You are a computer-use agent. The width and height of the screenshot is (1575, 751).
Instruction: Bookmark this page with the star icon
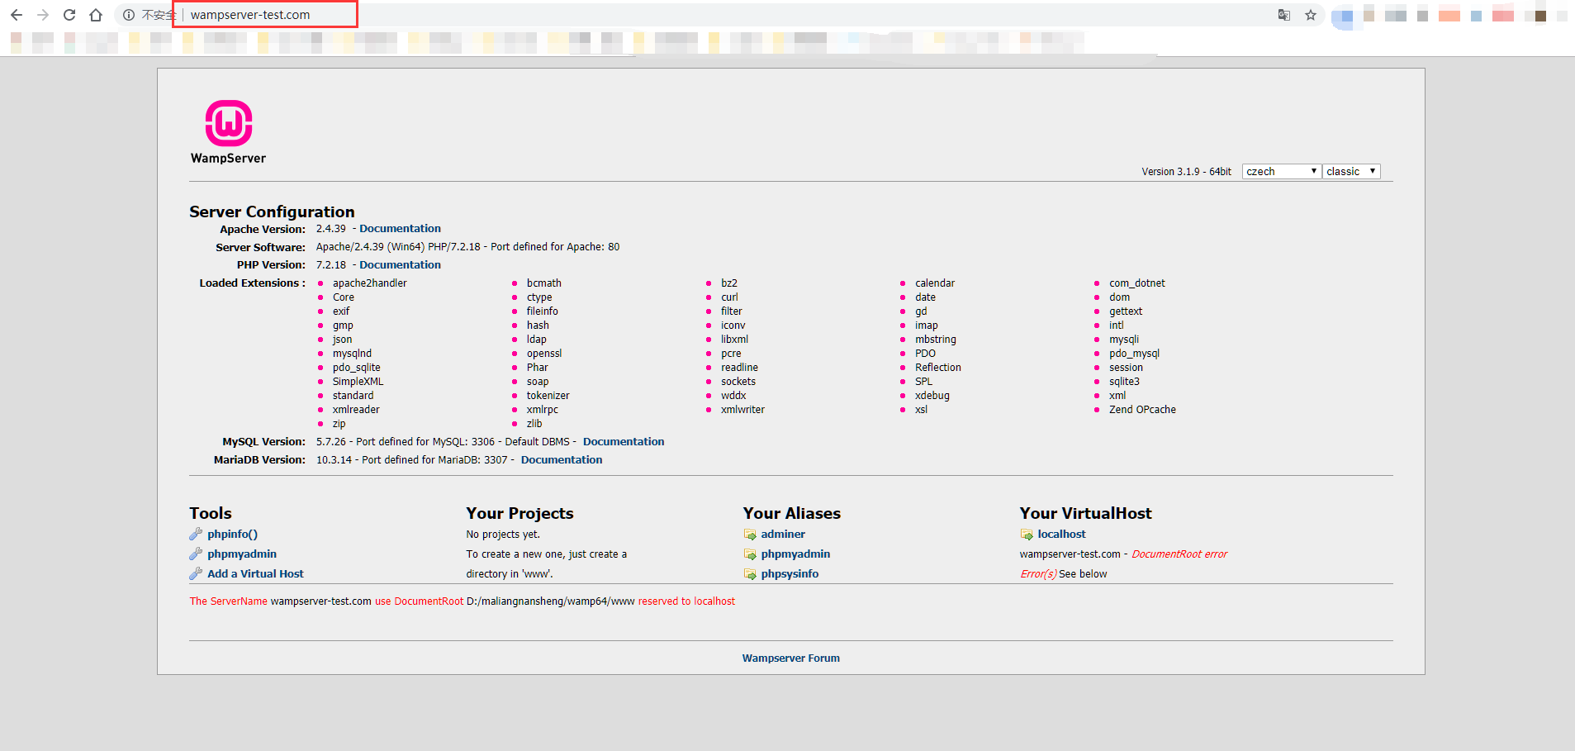[1311, 15]
